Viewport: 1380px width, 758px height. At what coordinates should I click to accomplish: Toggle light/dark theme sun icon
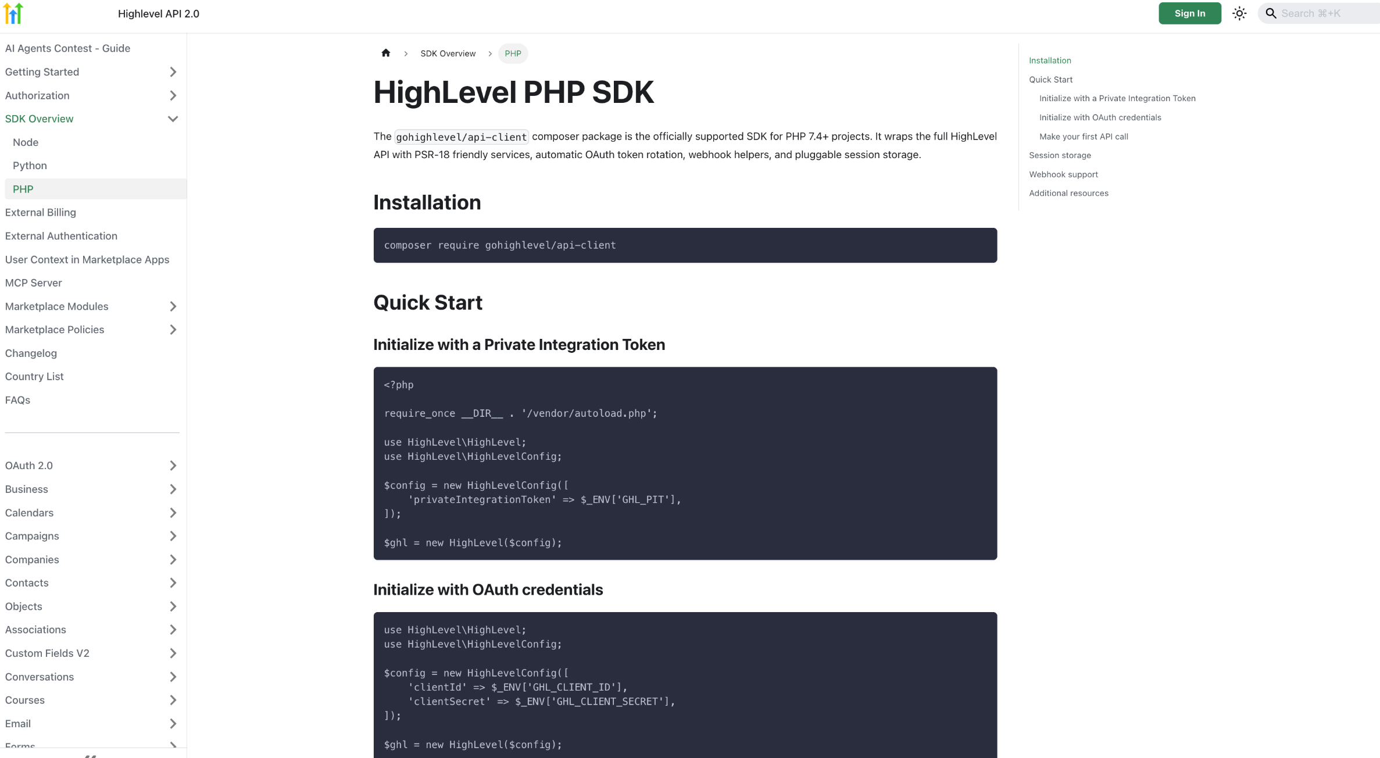[1239, 13]
